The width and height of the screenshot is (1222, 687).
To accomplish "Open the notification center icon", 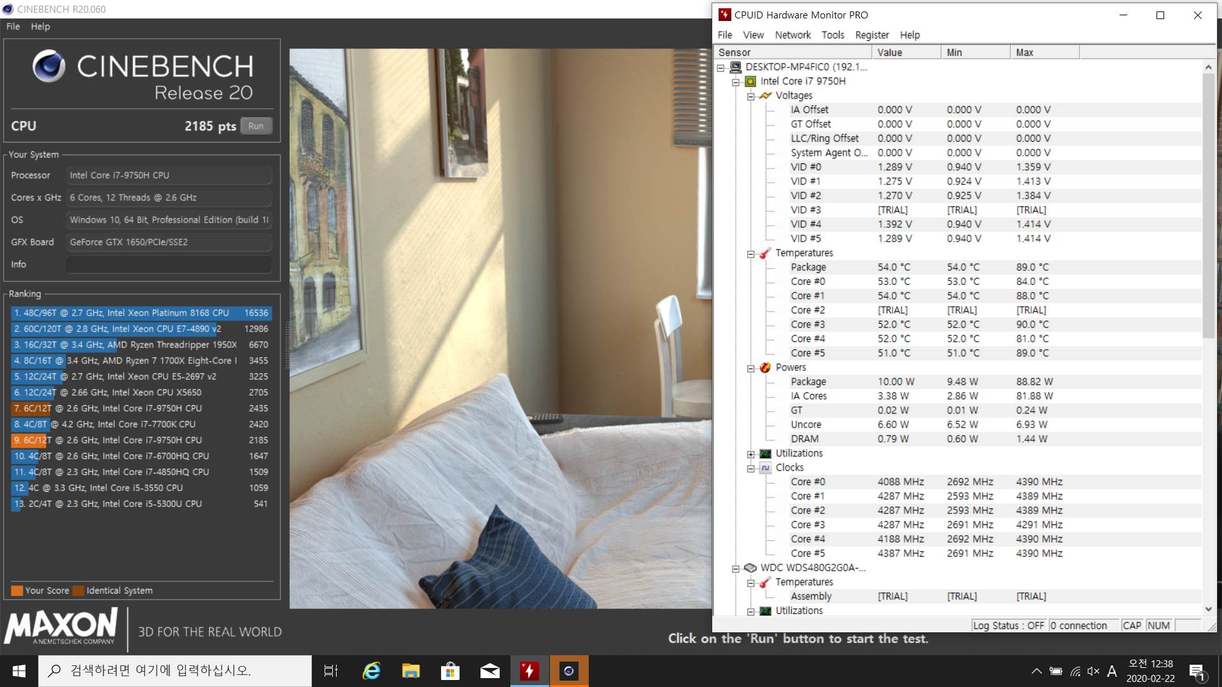I will click(x=1197, y=671).
